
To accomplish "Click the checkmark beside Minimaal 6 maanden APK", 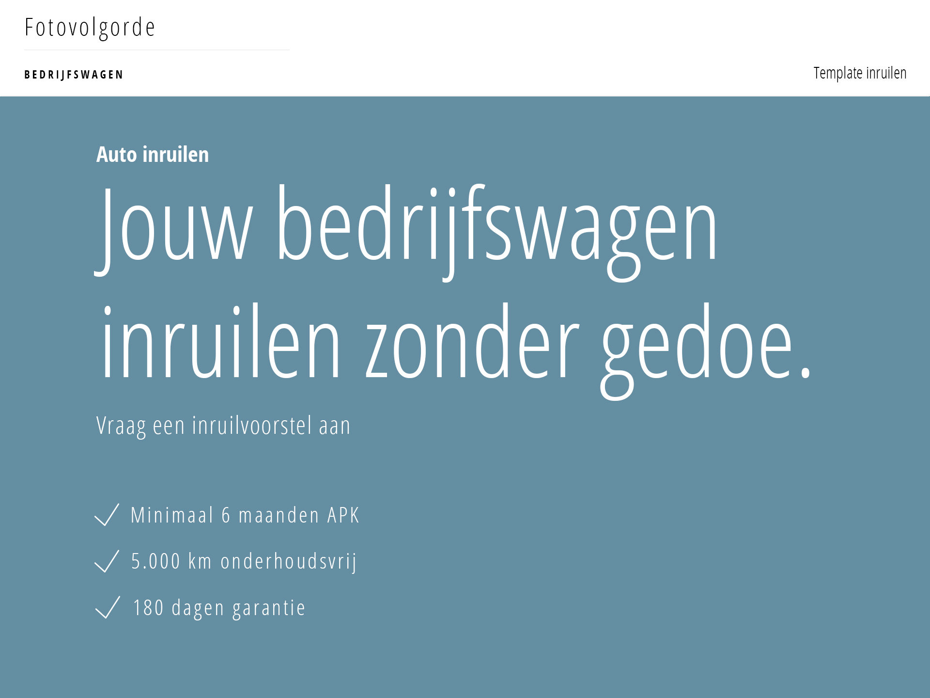I will pos(107,515).
